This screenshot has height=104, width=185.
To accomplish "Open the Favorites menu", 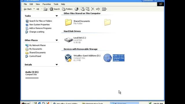I will [x=47, y=4].
